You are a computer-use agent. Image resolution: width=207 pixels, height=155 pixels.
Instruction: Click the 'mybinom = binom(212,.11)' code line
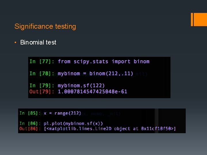95,73
